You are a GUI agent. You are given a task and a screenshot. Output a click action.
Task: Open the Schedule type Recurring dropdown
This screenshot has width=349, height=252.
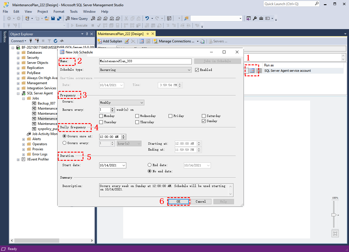point(145,70)
